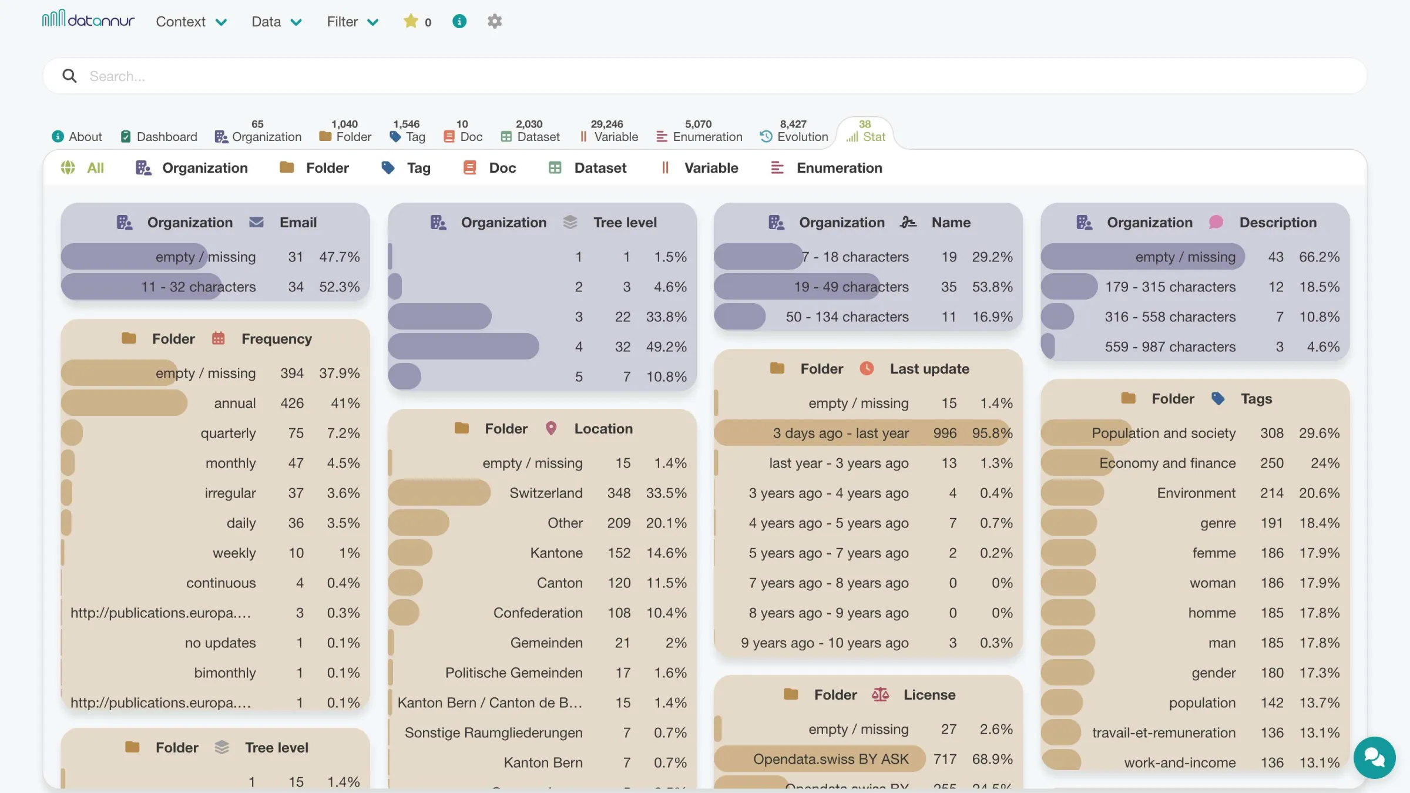Click pink speech icon in Description card

(1216, 223)
